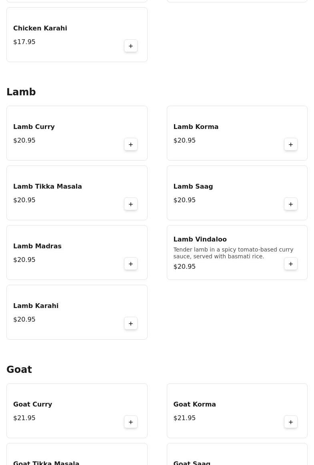Hit the plus icon for Lamb Karahi
Image resolution: width=314 pixels, height=465 pixels.
[131, 324]
